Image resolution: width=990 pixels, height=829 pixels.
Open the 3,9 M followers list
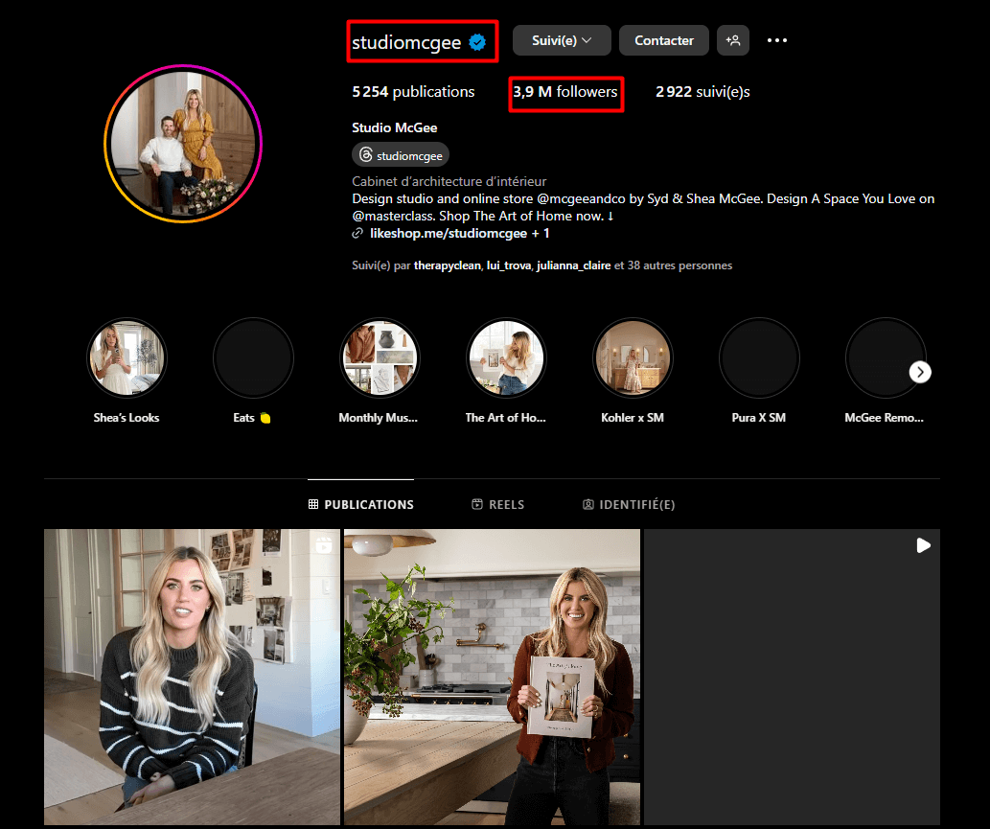point(565,92)
